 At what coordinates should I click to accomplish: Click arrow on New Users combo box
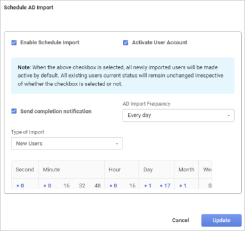tap(117, 144)
